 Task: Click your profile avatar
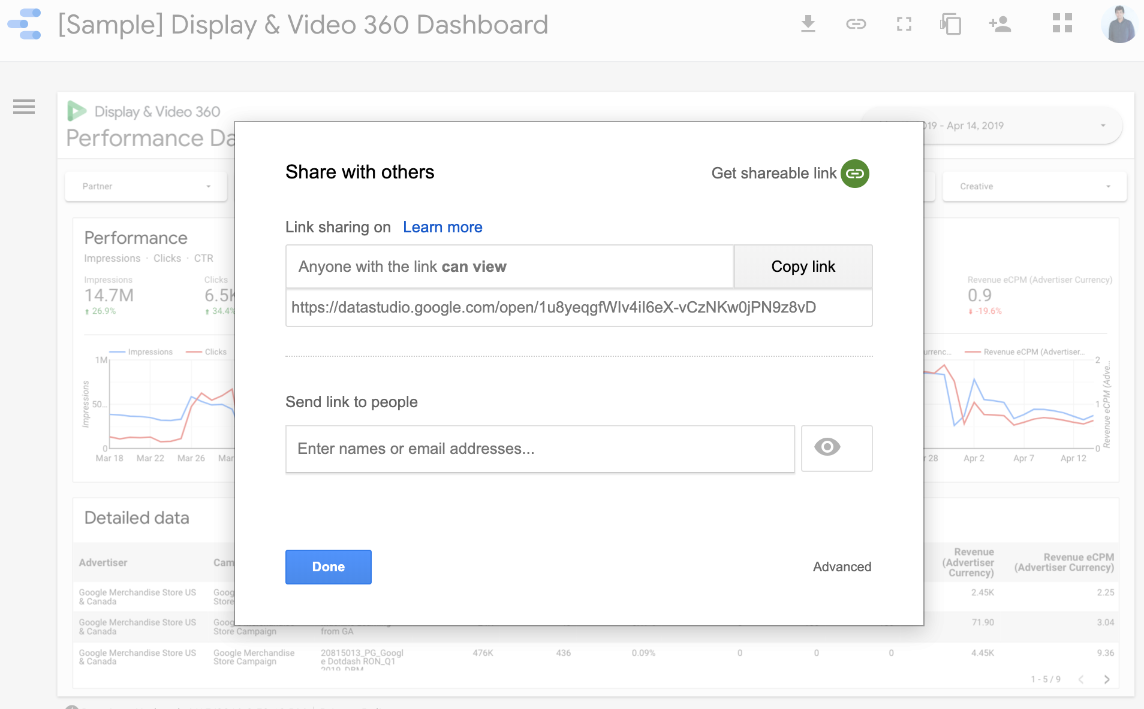point(1119,24)
